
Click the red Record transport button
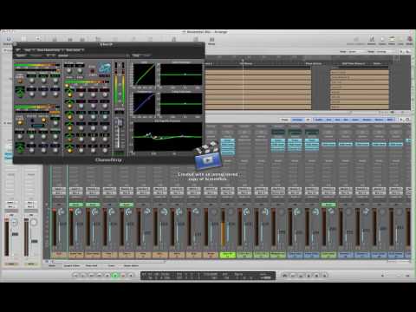[123, 276]
